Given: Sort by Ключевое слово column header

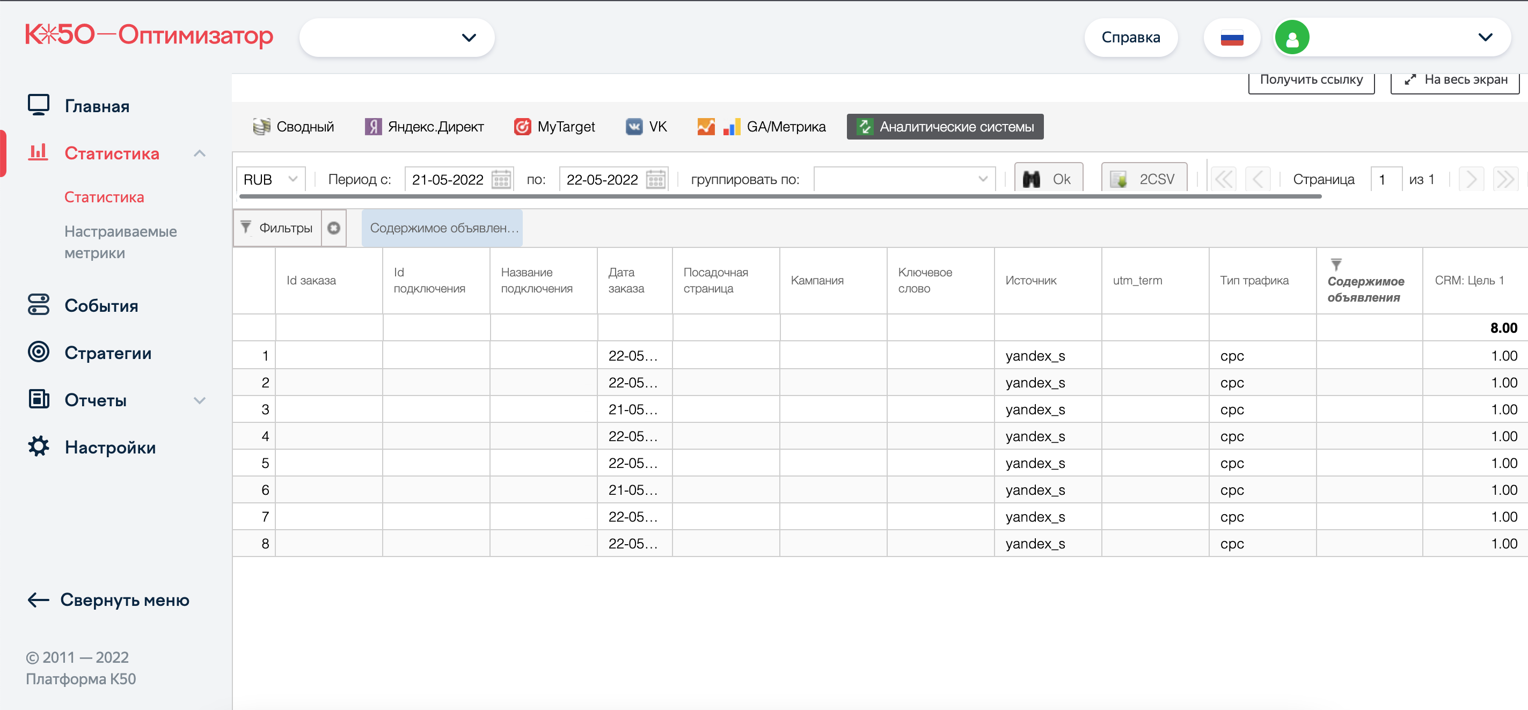Looking at the screenshot, I should 940,281.
